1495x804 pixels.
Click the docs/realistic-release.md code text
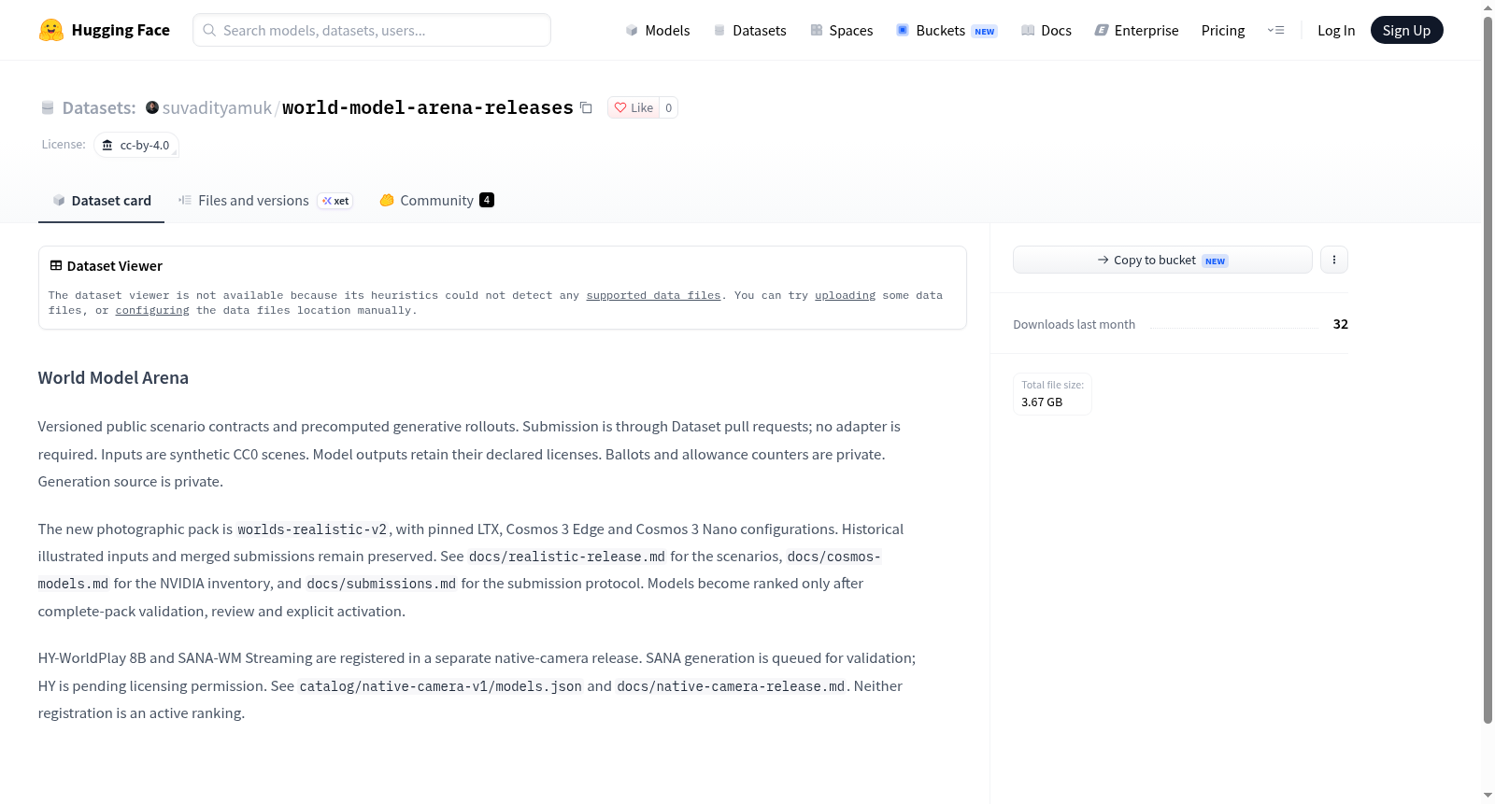pos(567,557)
